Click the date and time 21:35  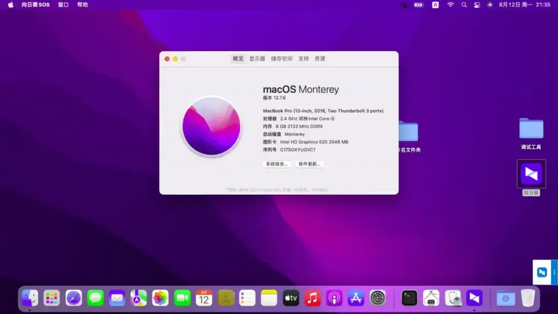coord(525,4)
